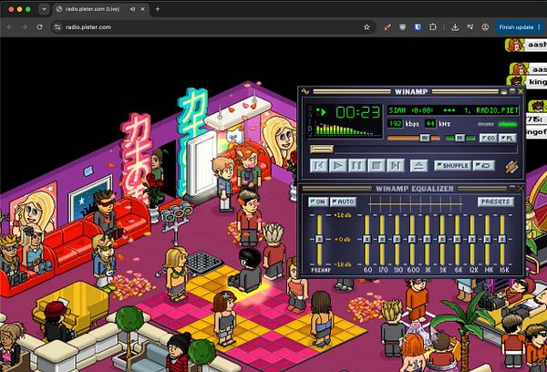Open the Winamp main menu icon
Viewport: 547px width, 372px height.
click(305, 91)
